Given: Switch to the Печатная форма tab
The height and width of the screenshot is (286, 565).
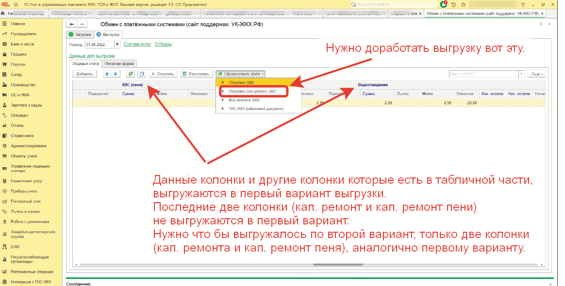Looking at the screenshot, I should (119, 64).
